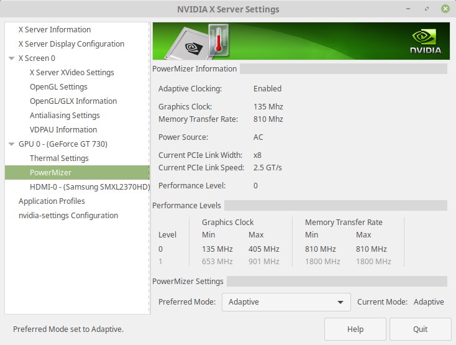Screen dimensions: 456x345
Task: Select Antialiasing Settings entry
Action: (x=65, y=116)
